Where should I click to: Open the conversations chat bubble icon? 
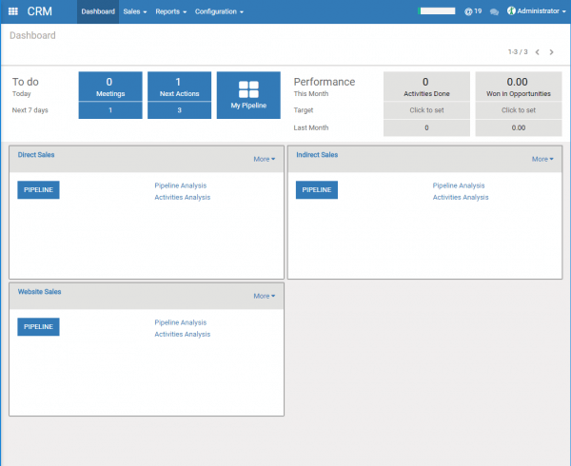(494, 11)
